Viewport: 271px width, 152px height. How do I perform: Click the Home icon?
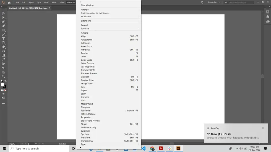[x=9, y=3]
